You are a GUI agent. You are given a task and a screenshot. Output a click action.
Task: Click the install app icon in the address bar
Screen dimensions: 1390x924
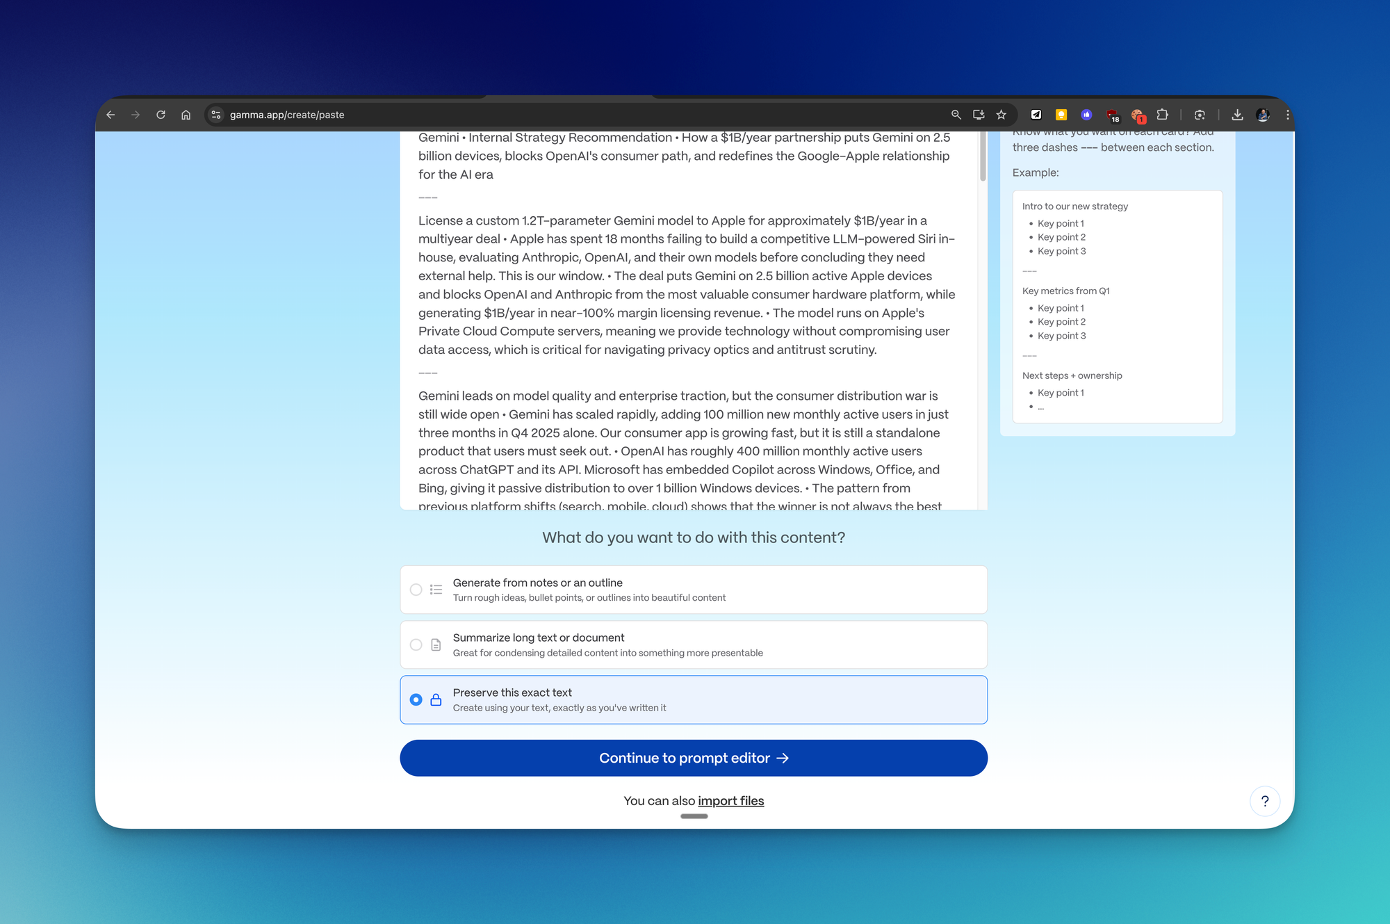(979, 115)
